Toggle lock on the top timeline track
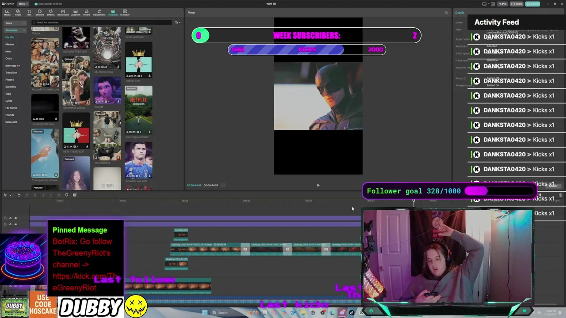Screen dimensions: 566x318 click(x=10, y=218)
